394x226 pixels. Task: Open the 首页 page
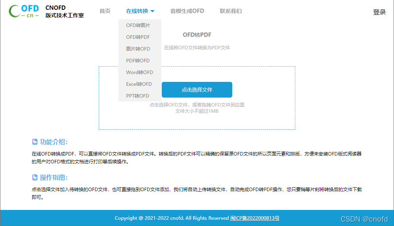point(105,11)
